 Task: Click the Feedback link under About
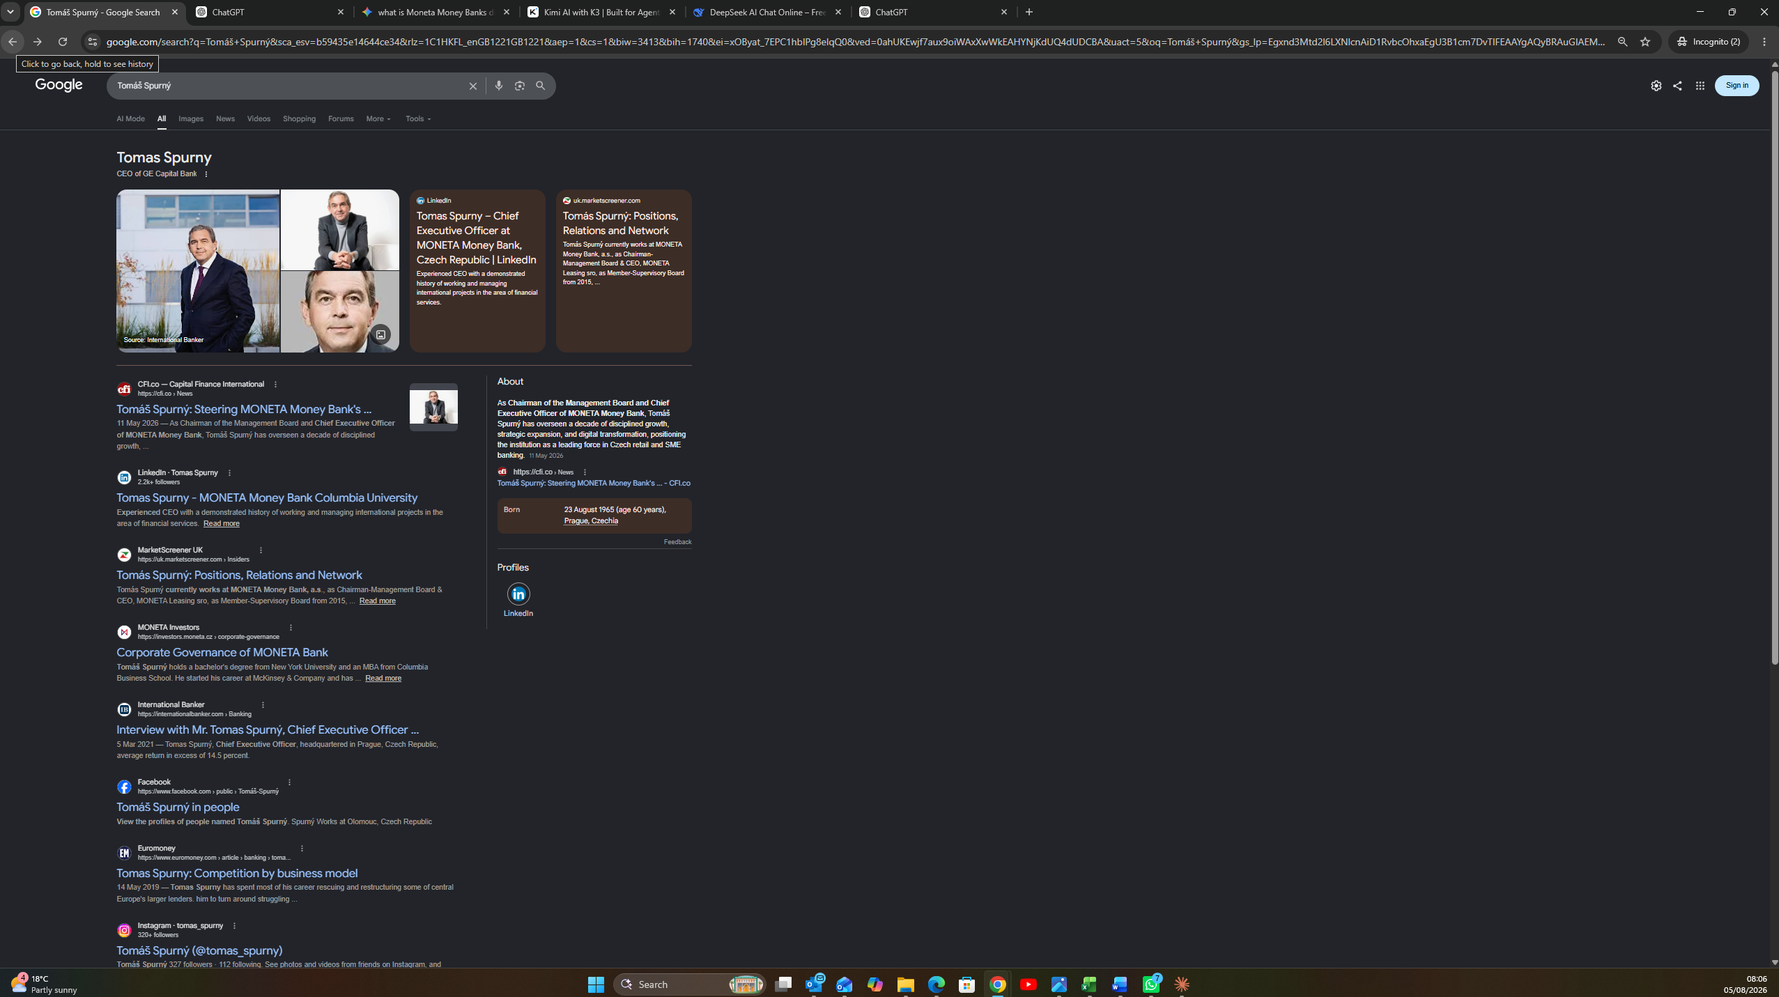(677, 542)
